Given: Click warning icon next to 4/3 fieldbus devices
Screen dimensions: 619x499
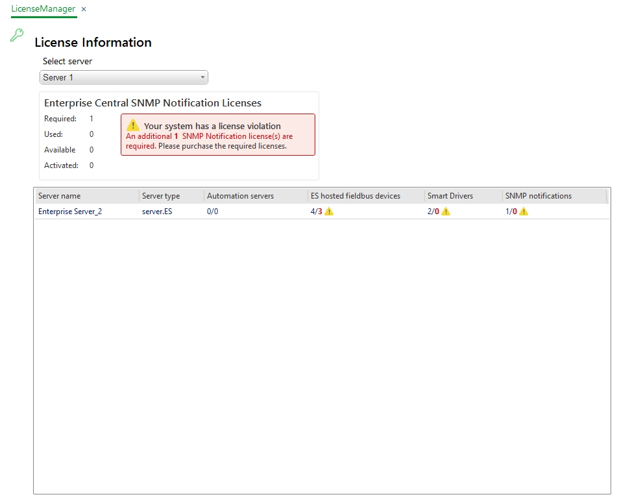Looking at the screenshot, I should [x=329, y=212].
